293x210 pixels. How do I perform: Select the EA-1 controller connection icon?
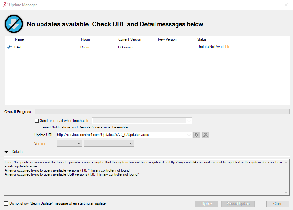click(9, 47)
